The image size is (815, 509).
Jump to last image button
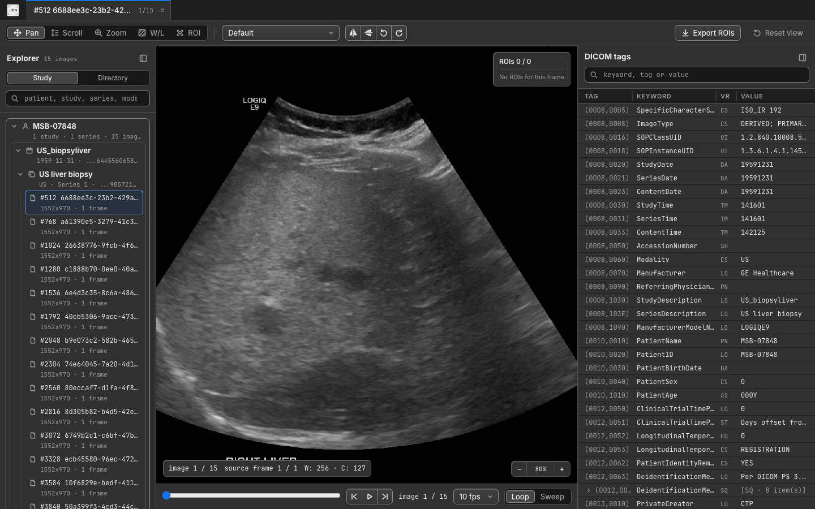385,497
